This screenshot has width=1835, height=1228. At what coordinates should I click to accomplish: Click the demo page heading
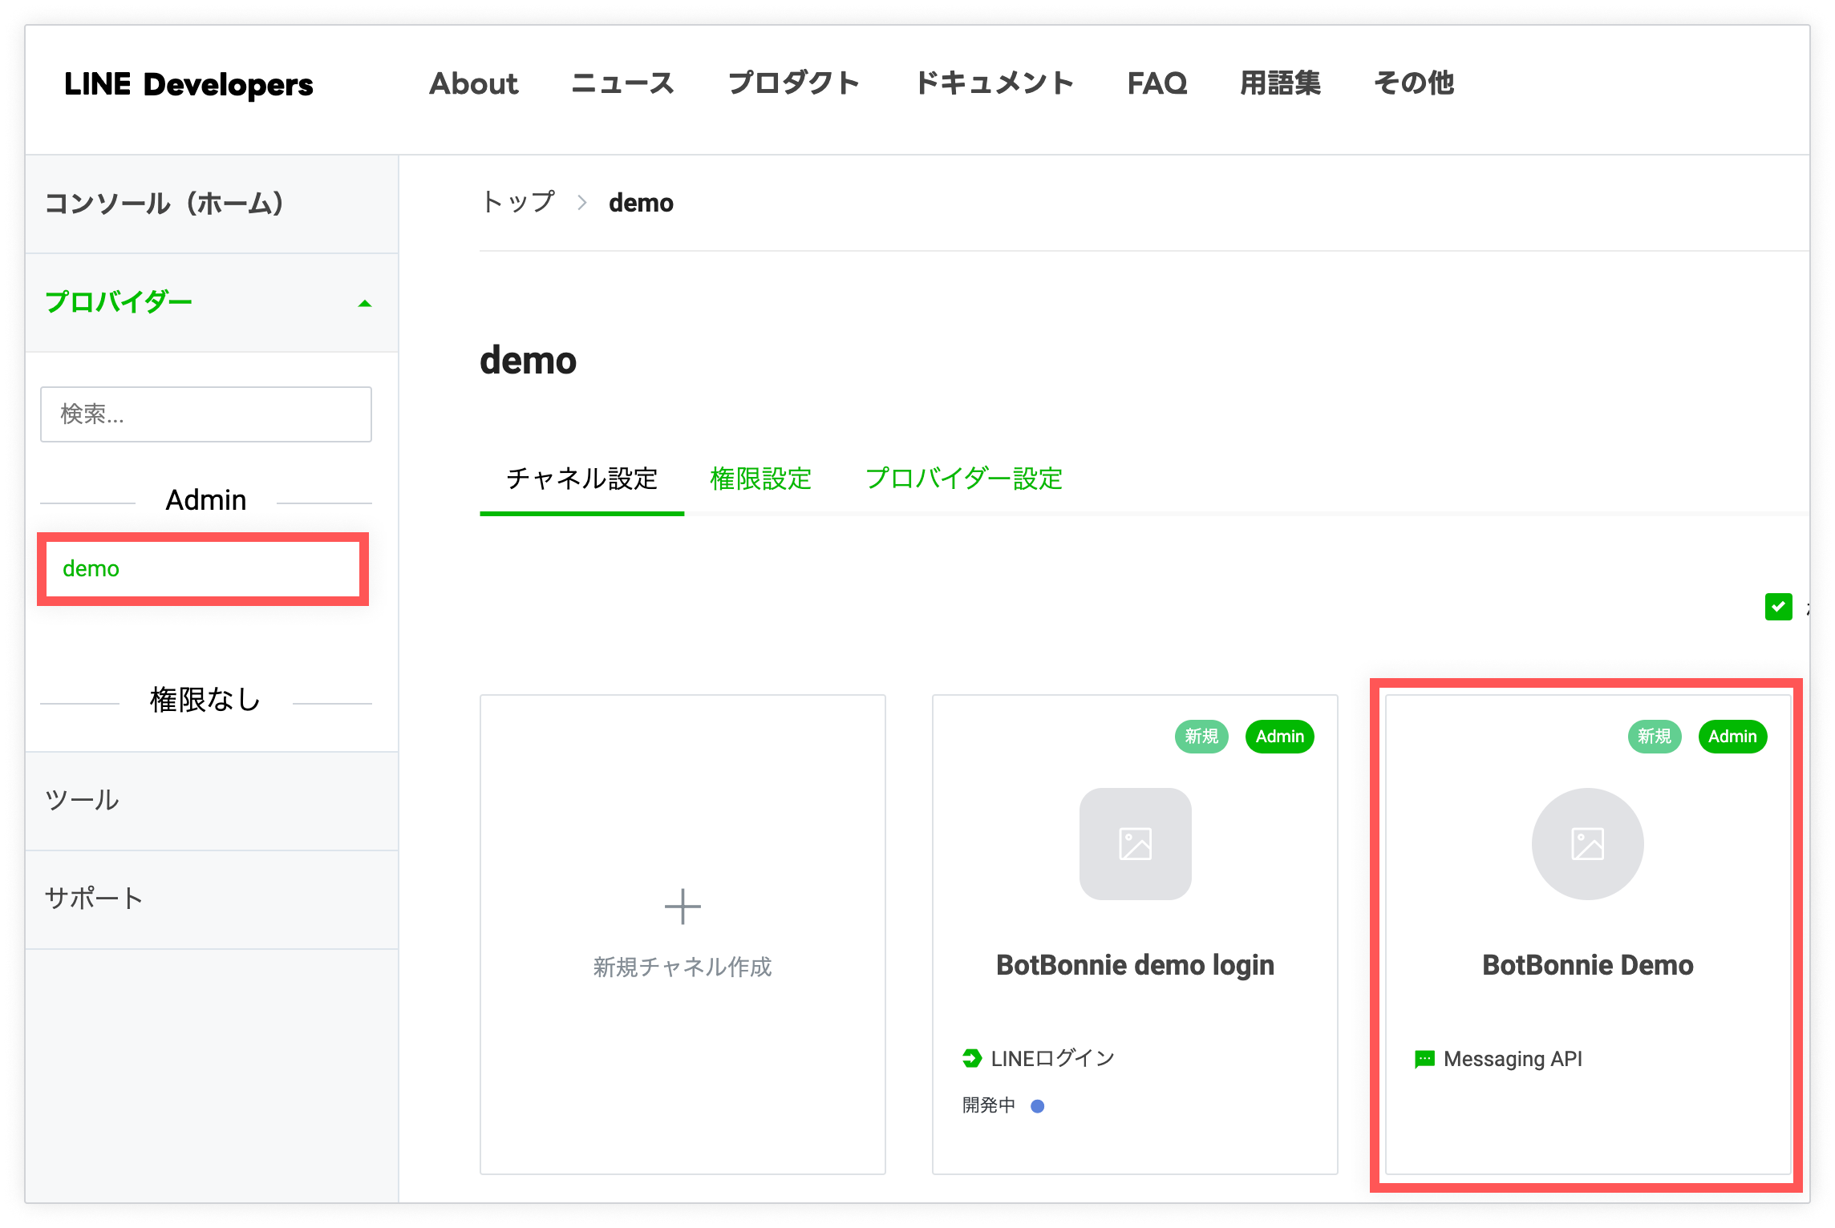[528, 361]
